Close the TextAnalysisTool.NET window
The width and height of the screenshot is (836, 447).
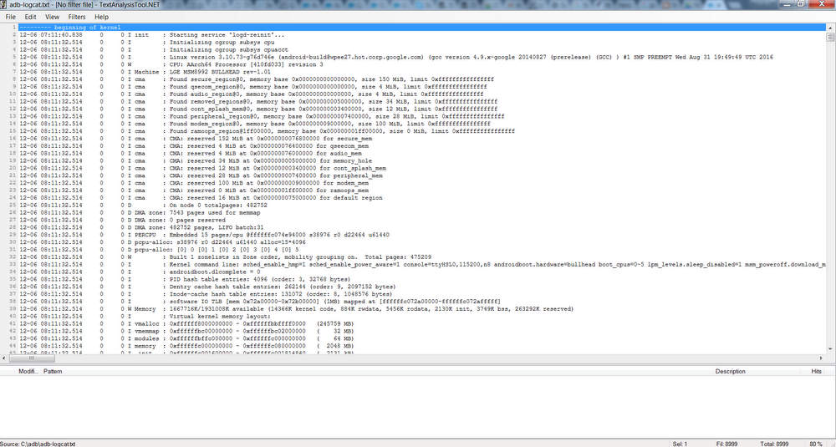[822, 3]
